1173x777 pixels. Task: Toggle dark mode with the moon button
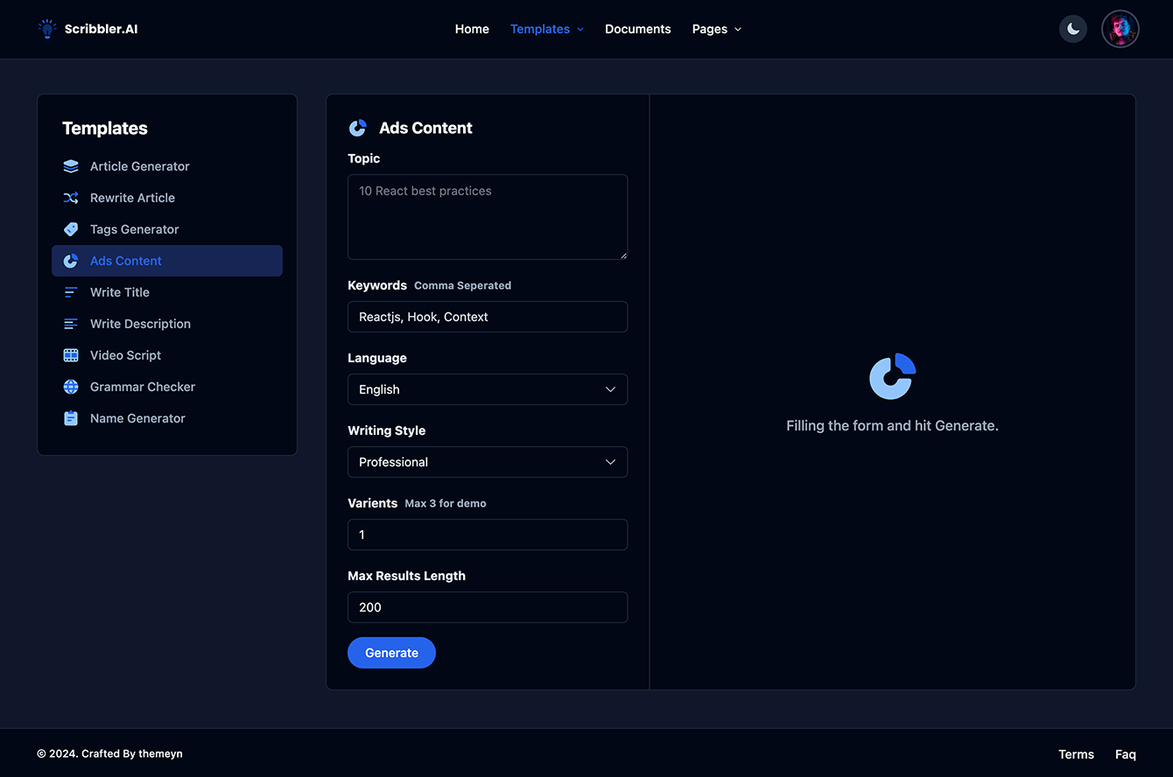(1072, 29)
